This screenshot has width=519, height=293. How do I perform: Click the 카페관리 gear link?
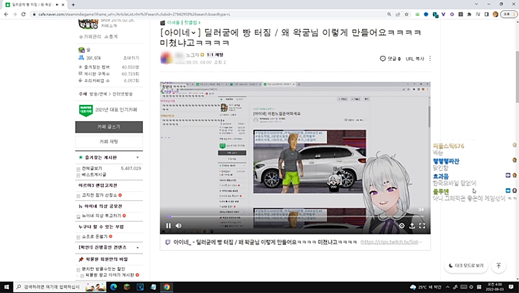click(x=90, y=37)
